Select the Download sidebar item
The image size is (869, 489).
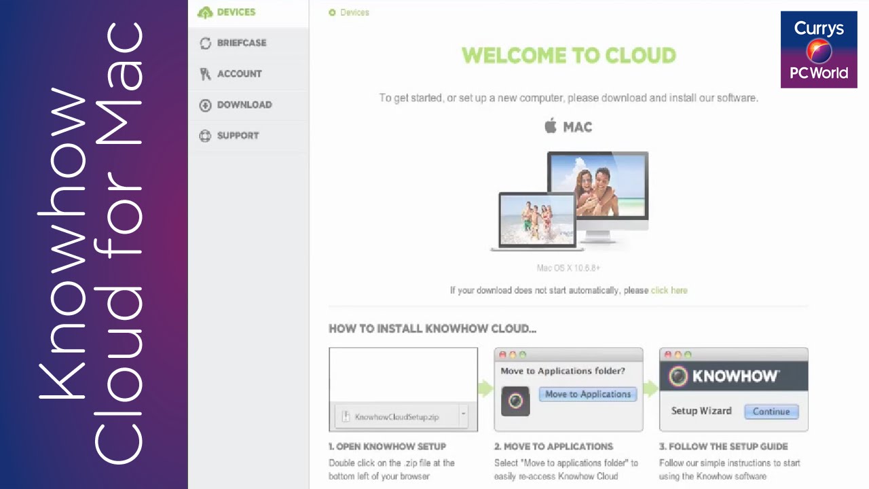tap(248, 105)
